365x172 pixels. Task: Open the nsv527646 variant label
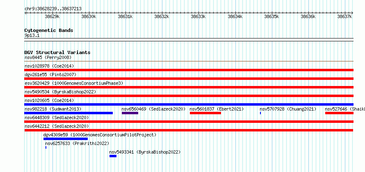pos(345,109)
